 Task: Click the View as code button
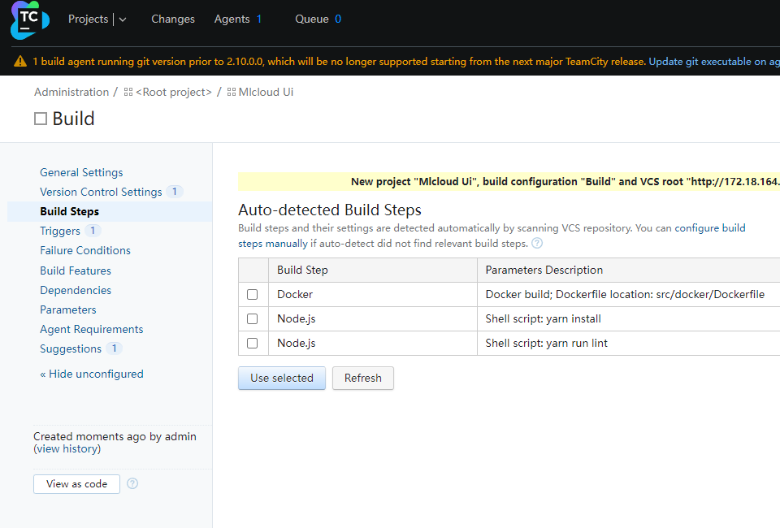76,483
